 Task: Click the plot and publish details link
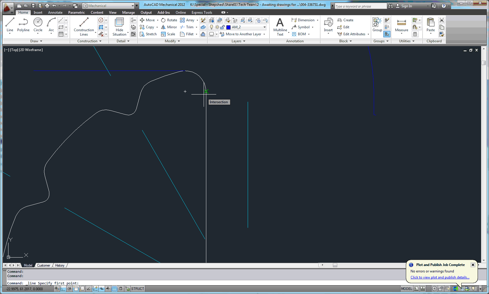point(440,277)
